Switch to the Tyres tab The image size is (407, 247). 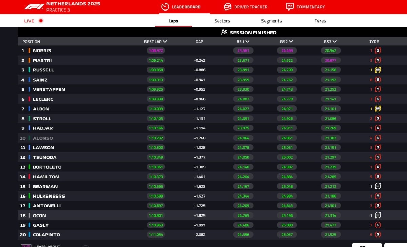tap(320, 21)
